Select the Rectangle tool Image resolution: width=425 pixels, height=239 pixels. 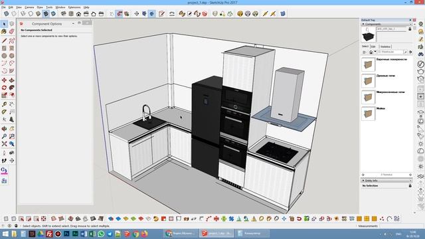click(x=4, y=48)
